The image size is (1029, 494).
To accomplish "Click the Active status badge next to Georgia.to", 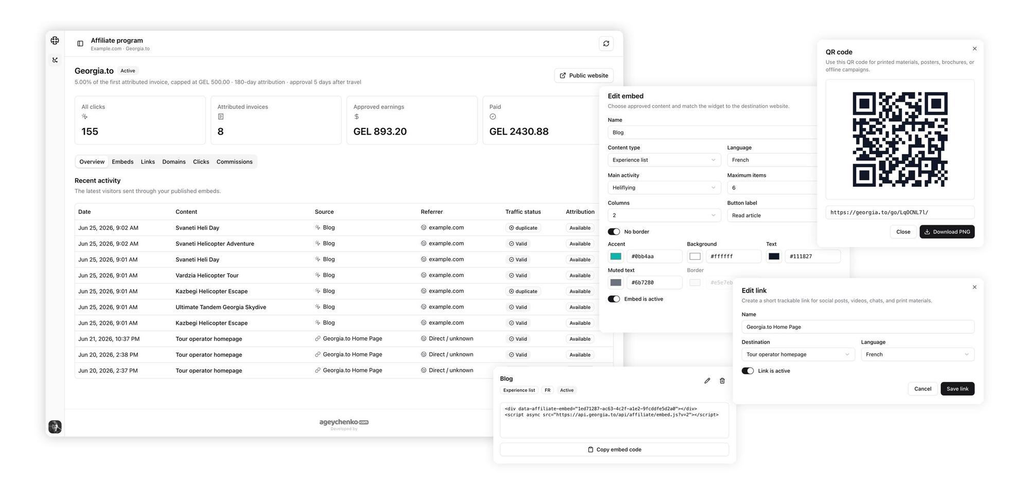I will [128, 71].
